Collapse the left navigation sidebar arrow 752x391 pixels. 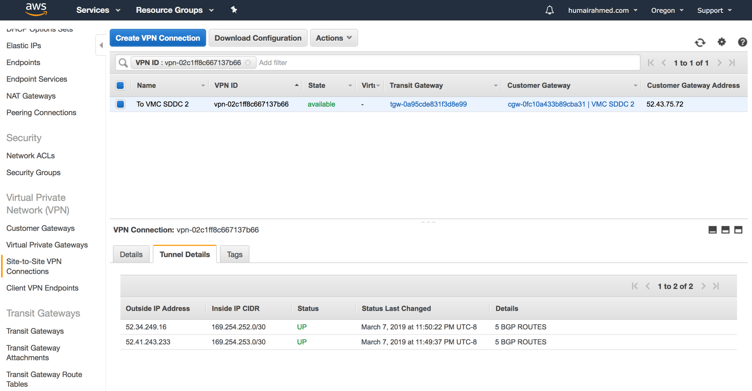point(101,45)
